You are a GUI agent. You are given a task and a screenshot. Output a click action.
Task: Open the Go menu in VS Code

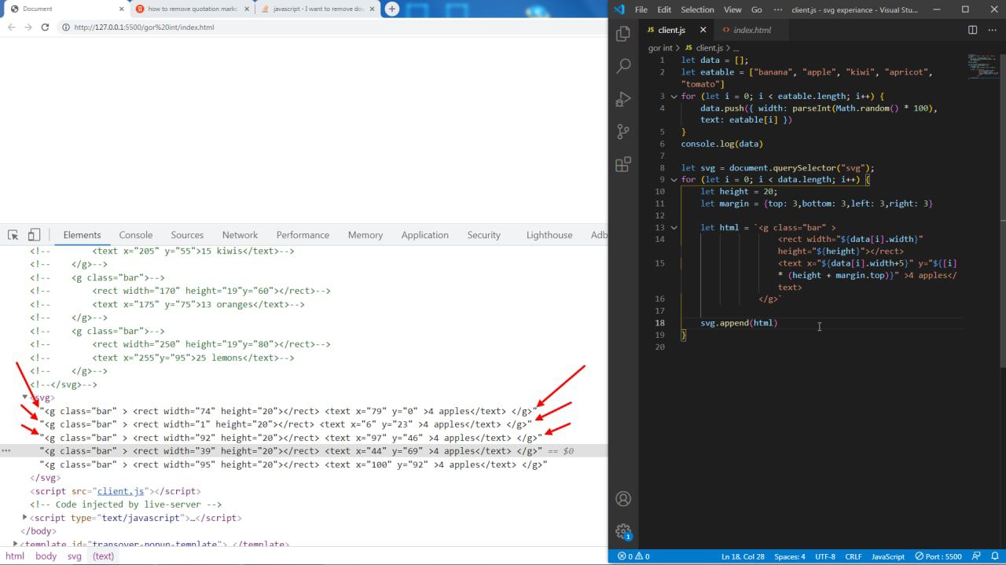coord(757,9)
